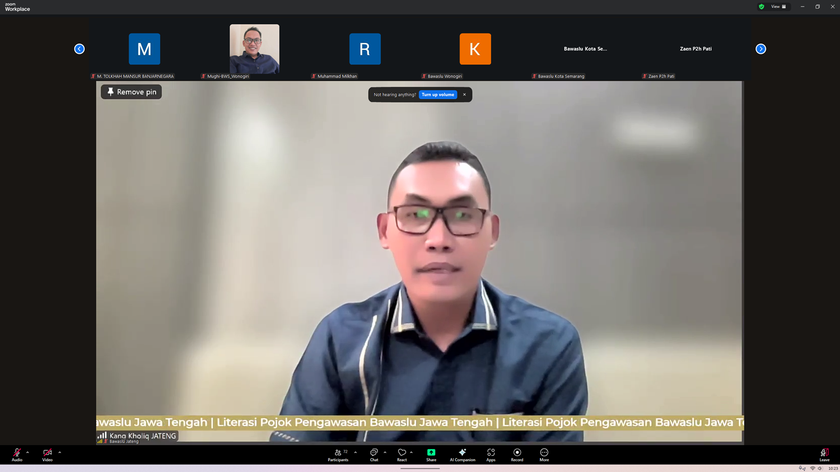Open the Apps panel

pyautogui.click(x=491, y=455)
